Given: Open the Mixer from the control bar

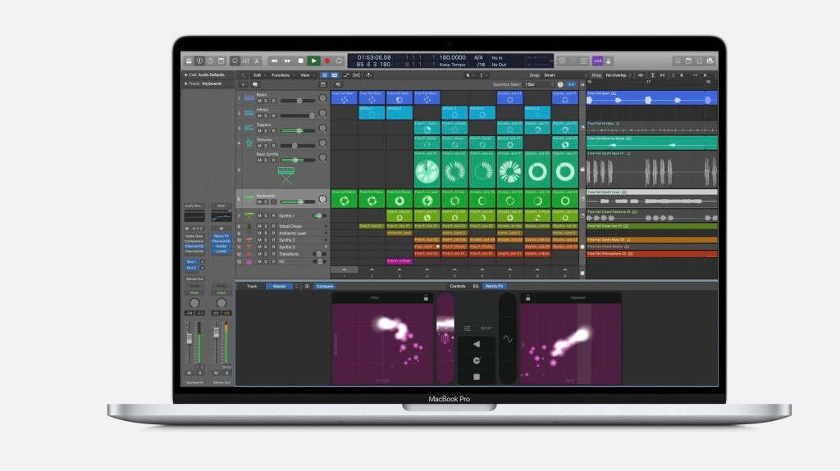Looking at the screenshot, I should [x=248, y=61].
